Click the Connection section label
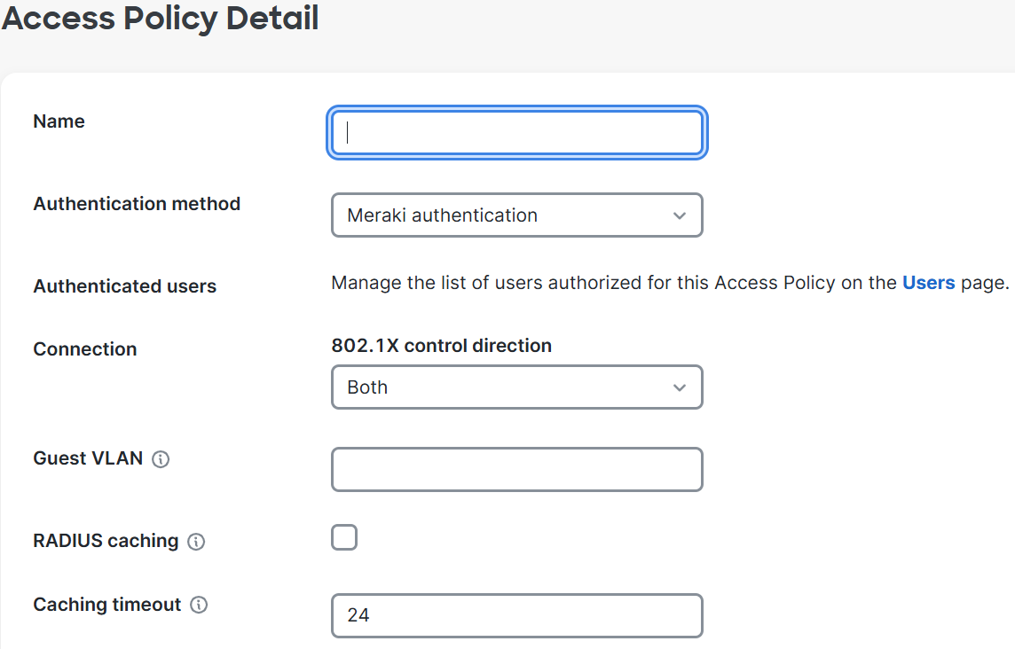The image size is (1015, 649). (x=85, y=349)
